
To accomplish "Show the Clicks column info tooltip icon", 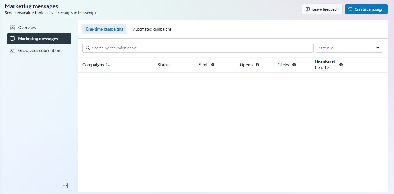I will [x=294, y=65].
